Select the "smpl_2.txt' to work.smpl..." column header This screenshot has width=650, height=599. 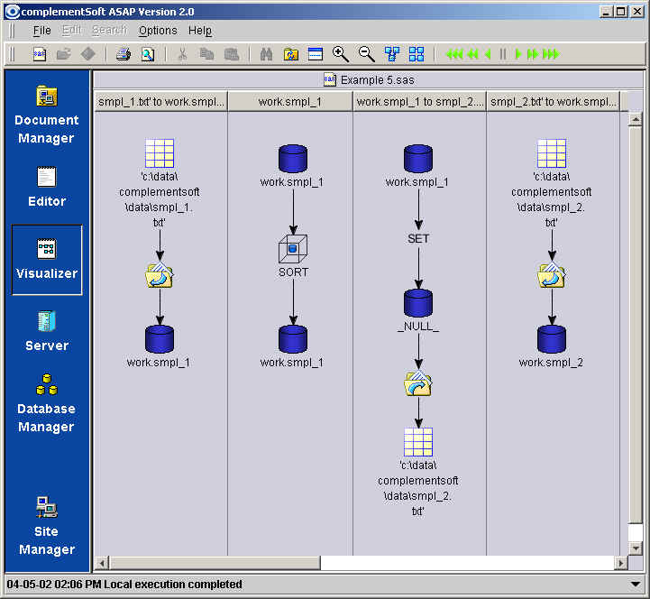click(553, 102)
